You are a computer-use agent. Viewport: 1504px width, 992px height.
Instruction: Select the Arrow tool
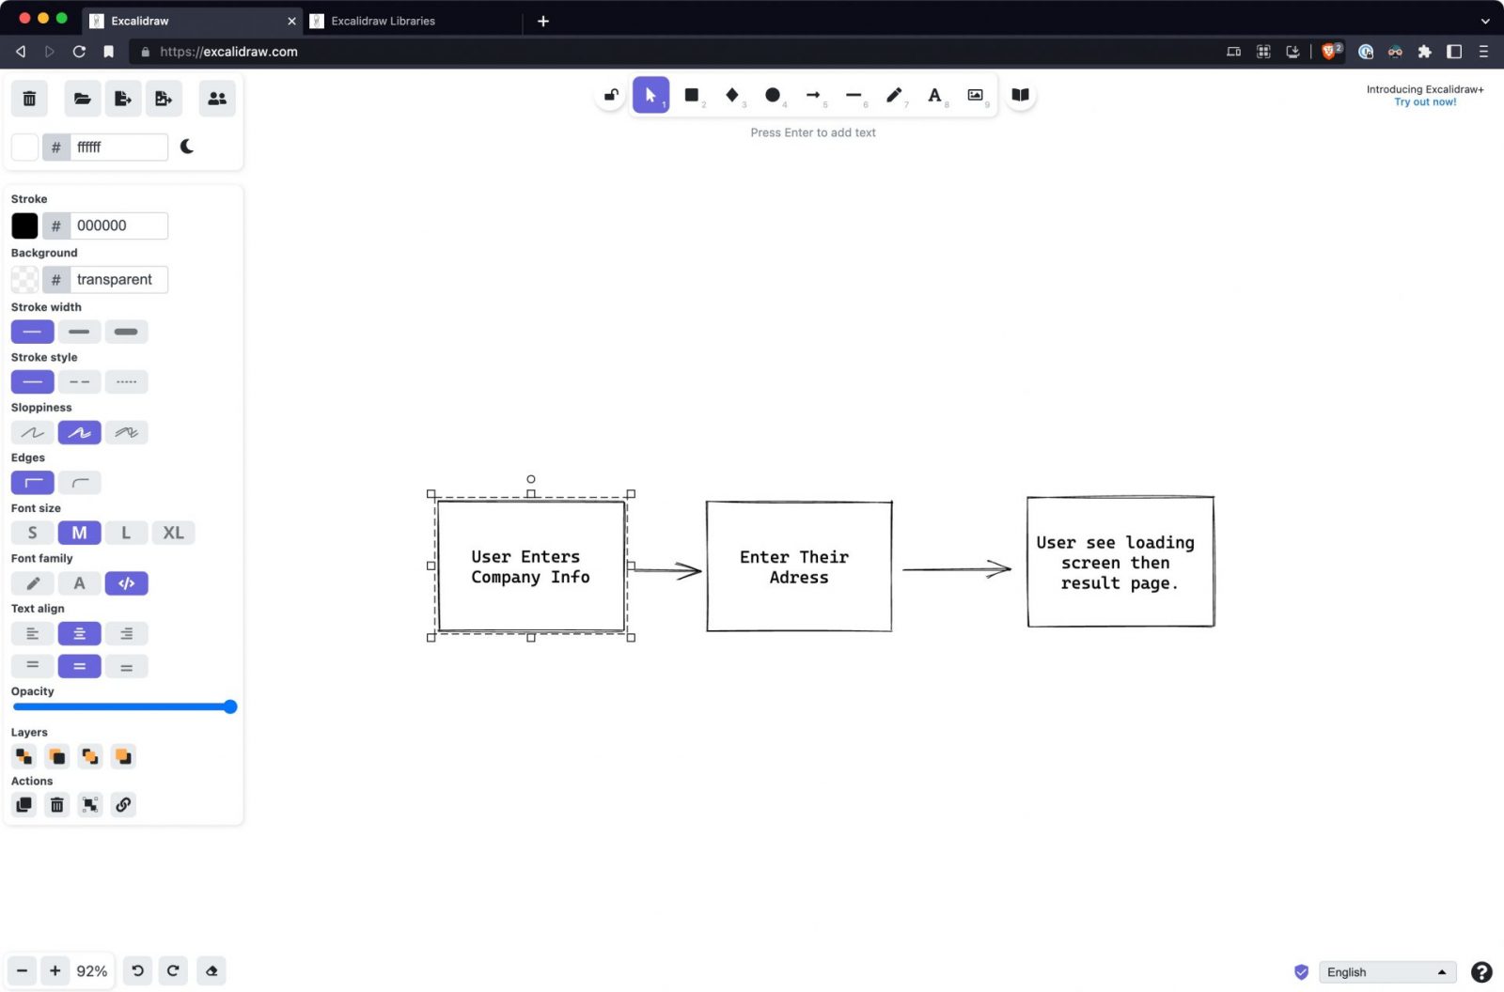[x=813, y=95]
